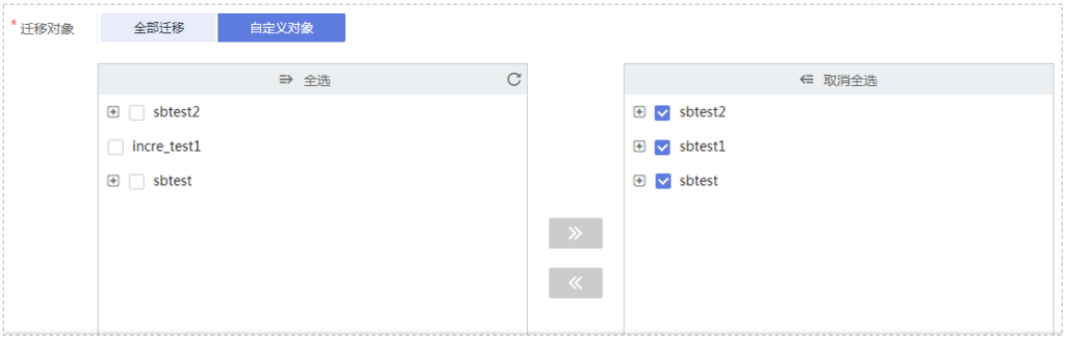Click the deselect-all arrow icon beside 取消全选
Screen dimensions: 1070x343
pyautogui.click(x=806, y=80)
